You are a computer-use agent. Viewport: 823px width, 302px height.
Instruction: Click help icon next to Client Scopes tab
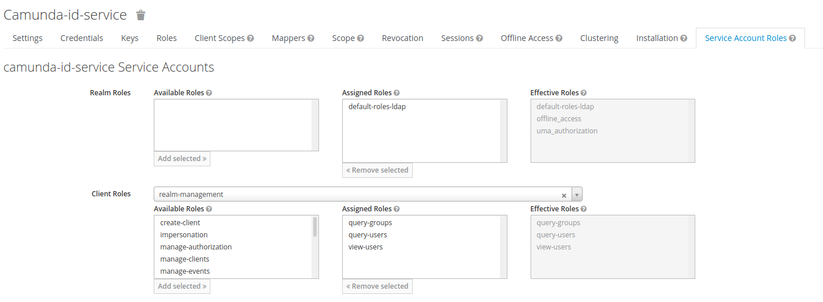coord(251,38)
